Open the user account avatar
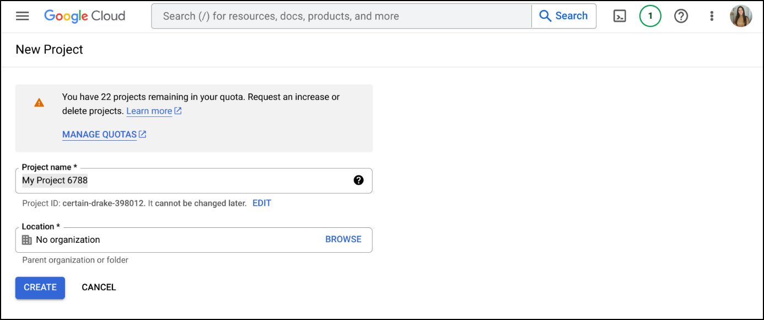Viewport: 764px width, 320px height. coord(741,16)
